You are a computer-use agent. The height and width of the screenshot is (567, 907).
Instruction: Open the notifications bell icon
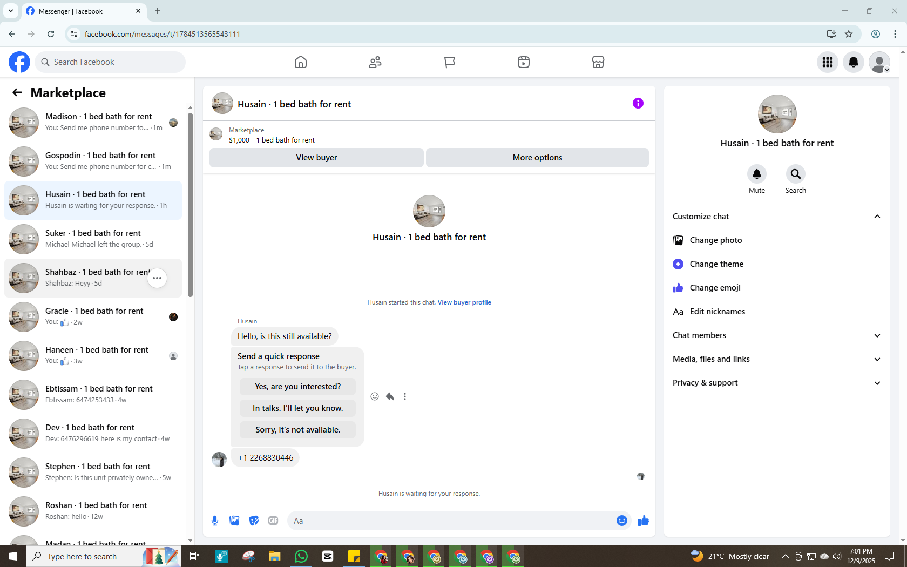[854, 62]
